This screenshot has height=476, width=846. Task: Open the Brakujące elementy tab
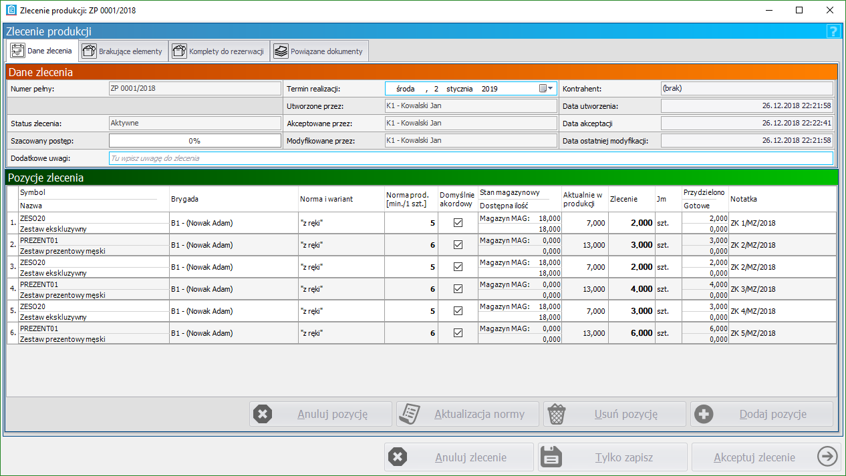tap(122, 51)
